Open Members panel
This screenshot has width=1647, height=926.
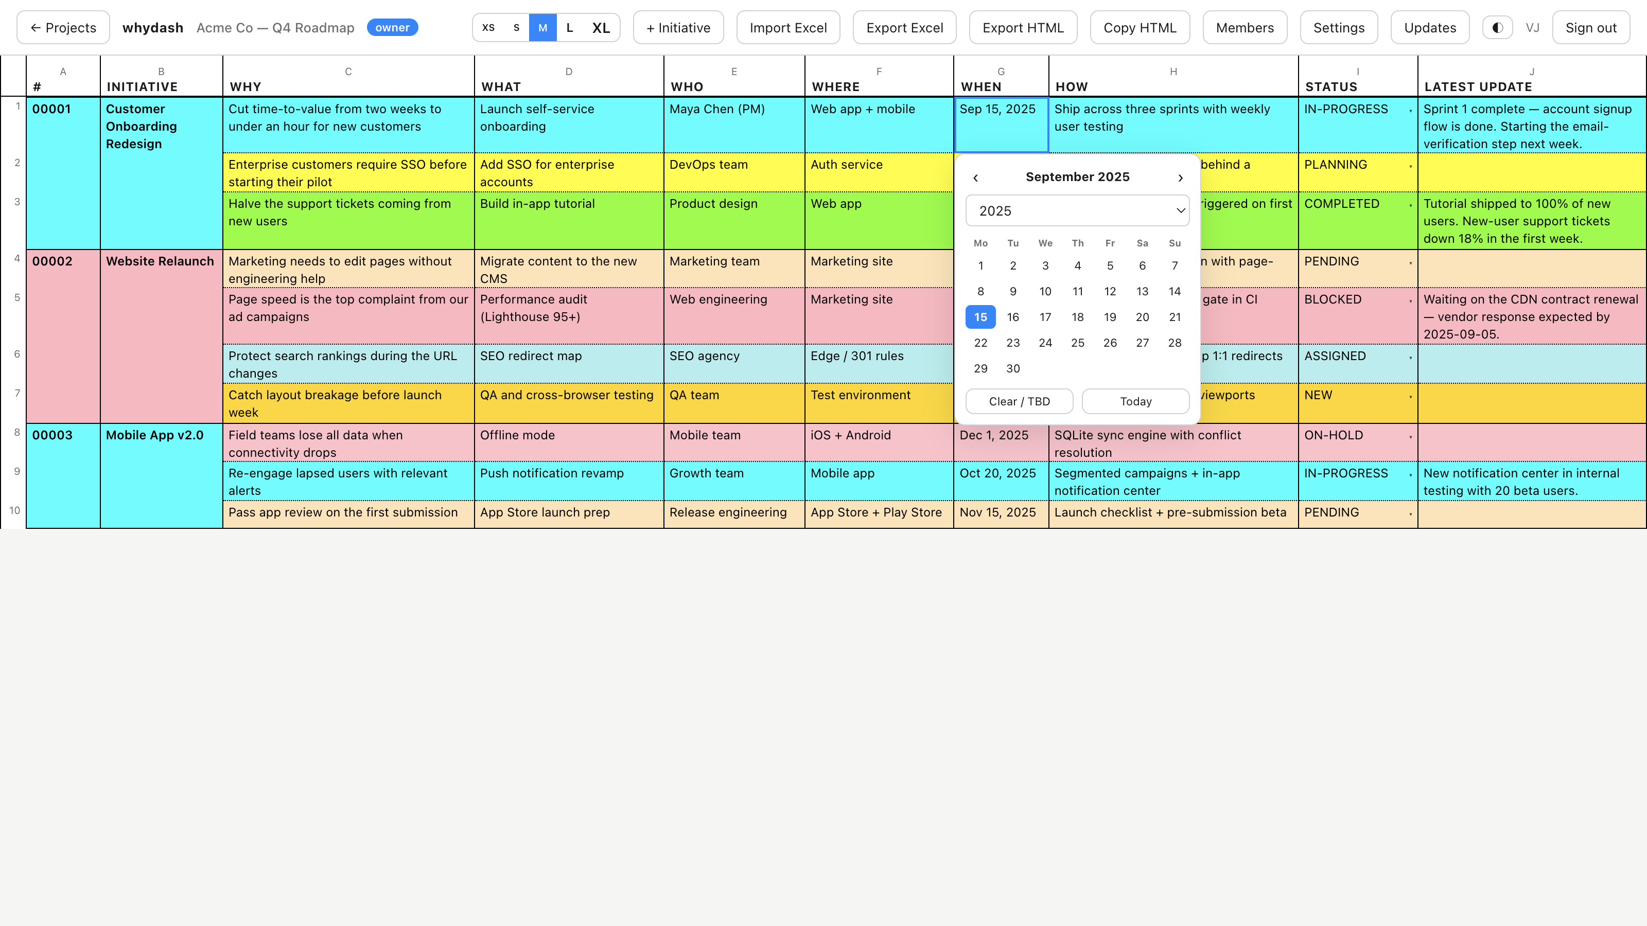coord(1245,27)
